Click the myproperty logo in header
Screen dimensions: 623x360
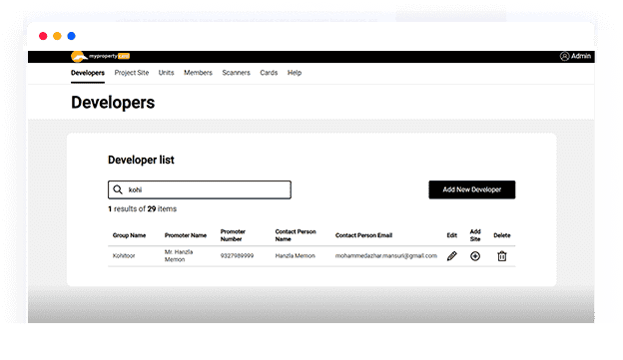click(100, 57)
